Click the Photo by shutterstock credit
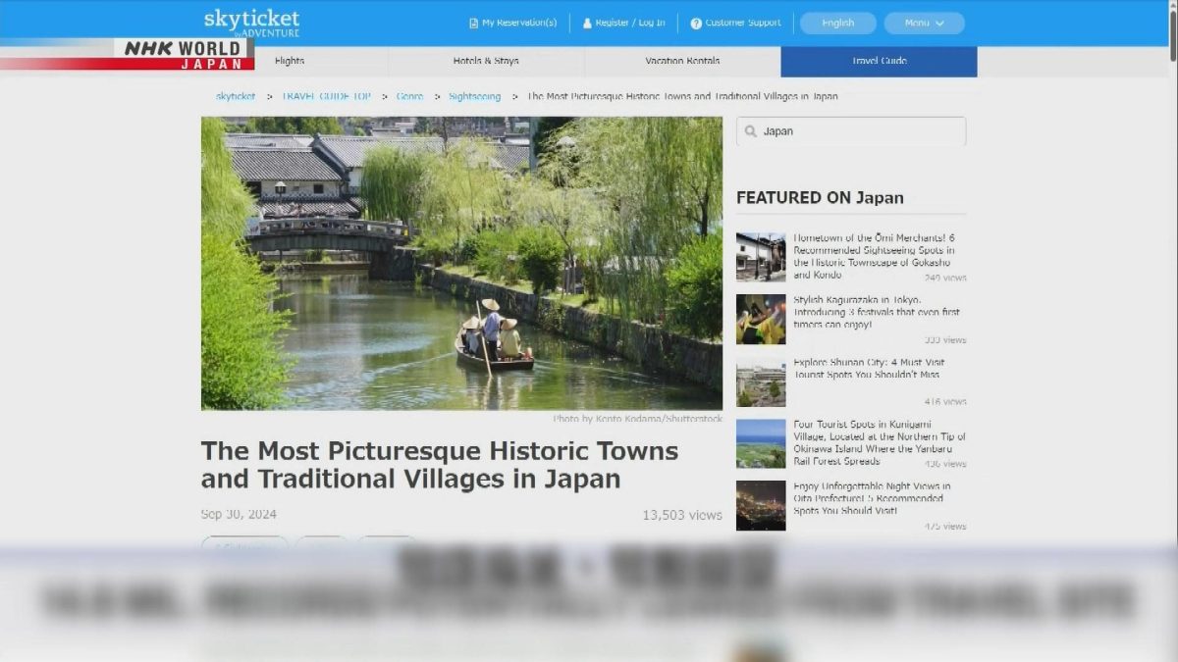This screenshot has width=1178, height=662. point(637,419)
